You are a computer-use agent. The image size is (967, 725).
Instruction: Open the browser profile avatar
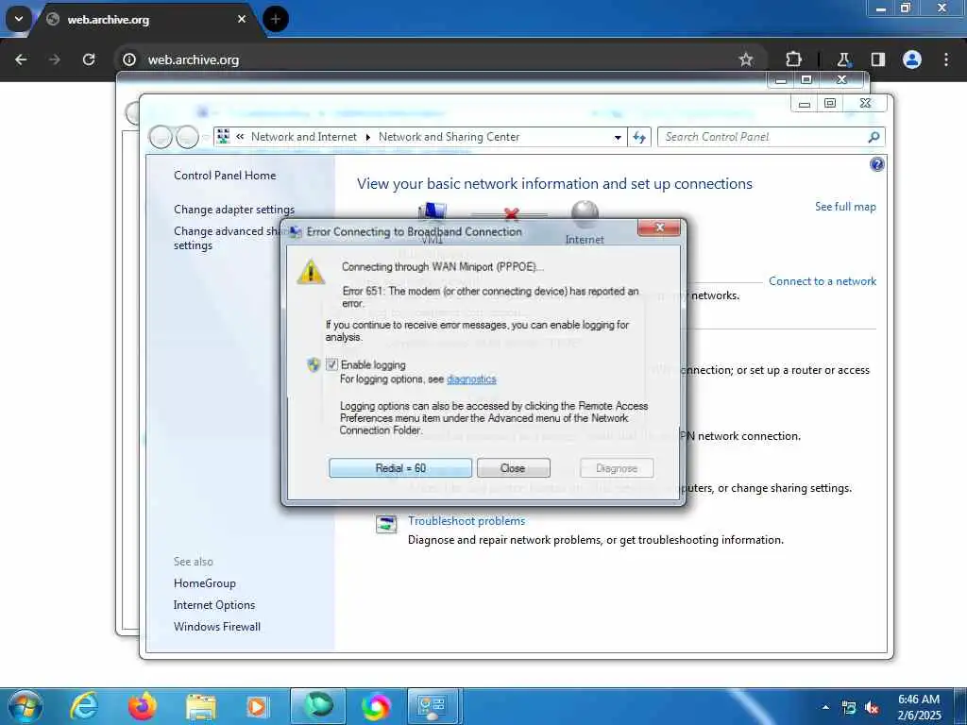pyautogui.click(x=912, y=59)
